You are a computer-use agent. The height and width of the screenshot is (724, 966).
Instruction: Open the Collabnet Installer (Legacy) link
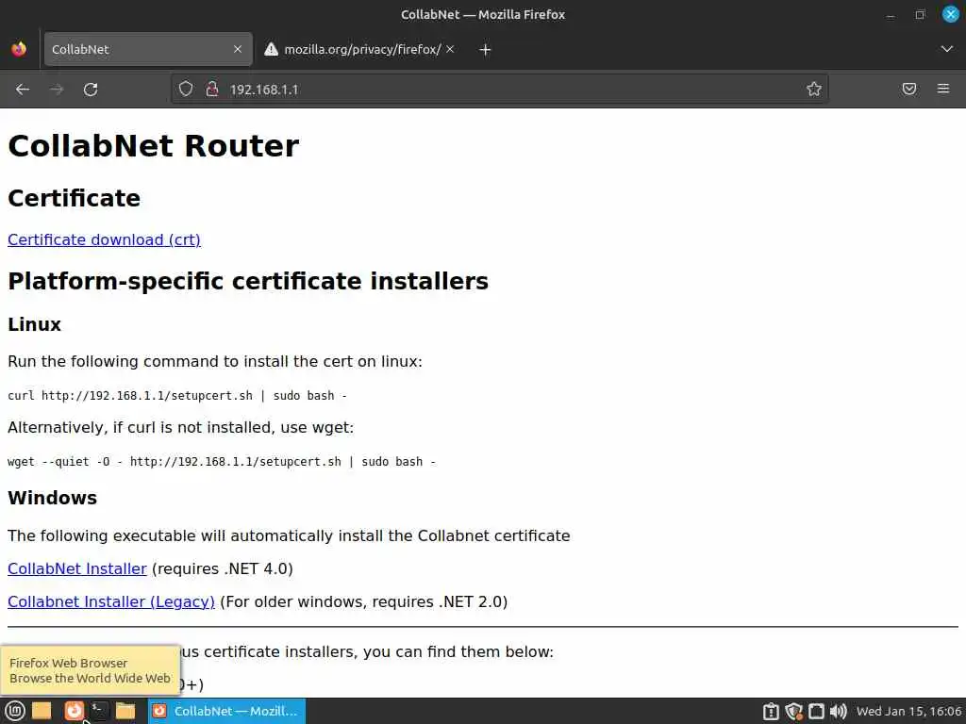point(111,601)
